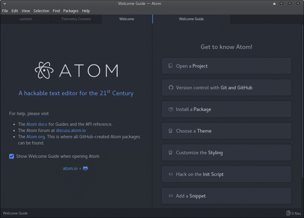Viewport: 304px width, 218px height.
Task: Click the files icon in the status bar
Action: point(288,213)
